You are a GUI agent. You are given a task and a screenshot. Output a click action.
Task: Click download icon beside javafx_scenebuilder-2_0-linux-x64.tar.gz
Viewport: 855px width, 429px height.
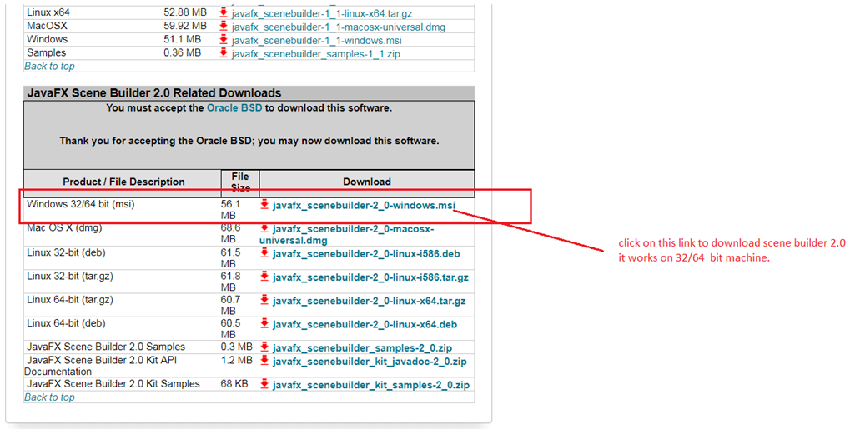(264, 300)
